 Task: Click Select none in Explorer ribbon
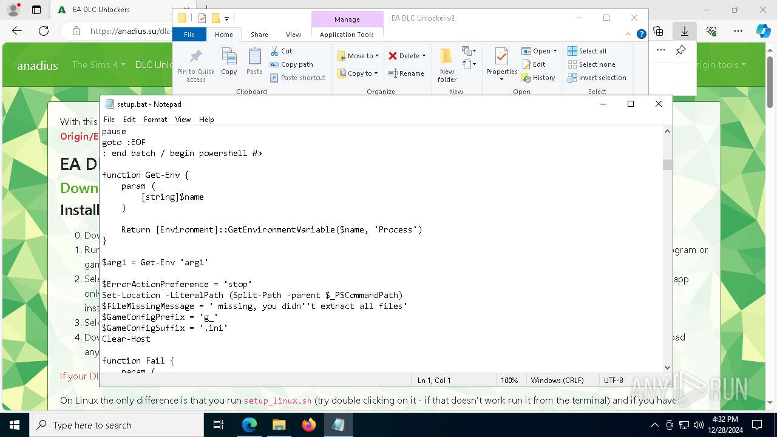pyautogui.click(x=591, y=64)
